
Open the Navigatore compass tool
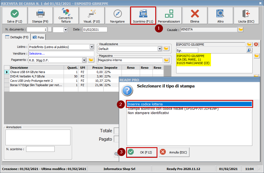[x=117, y=15]
